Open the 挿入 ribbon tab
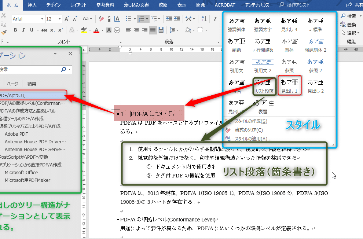 [32, 5]
